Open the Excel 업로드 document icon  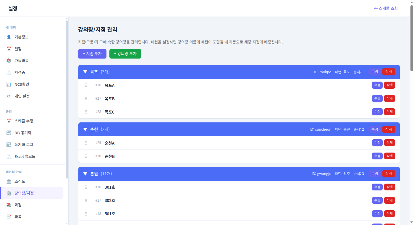tap(9, 156)
